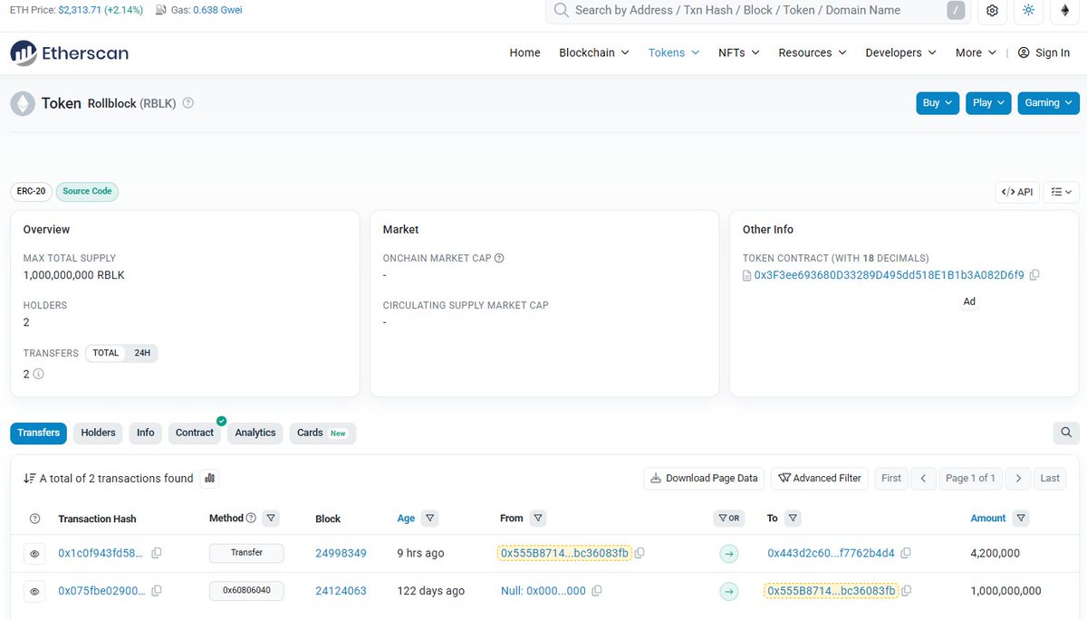Open block 24998349

(341, 553)
